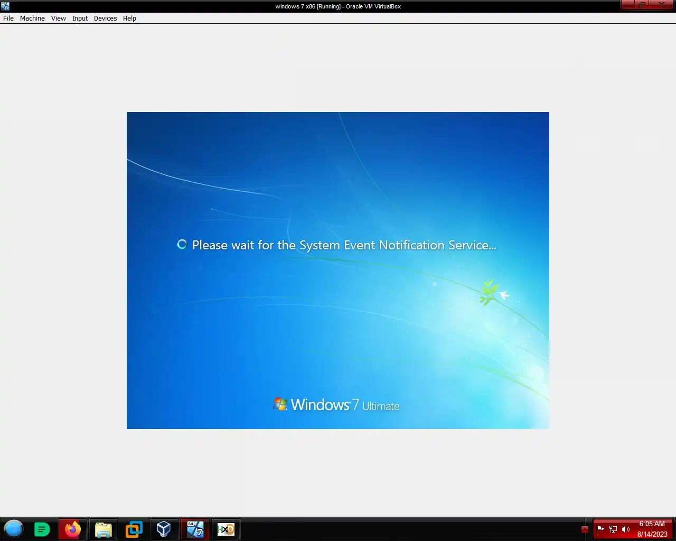Show hidden tray icons with the red arrow
Image resolution: width=676 pixels, height=541 pixels.
tap(585, 529)
